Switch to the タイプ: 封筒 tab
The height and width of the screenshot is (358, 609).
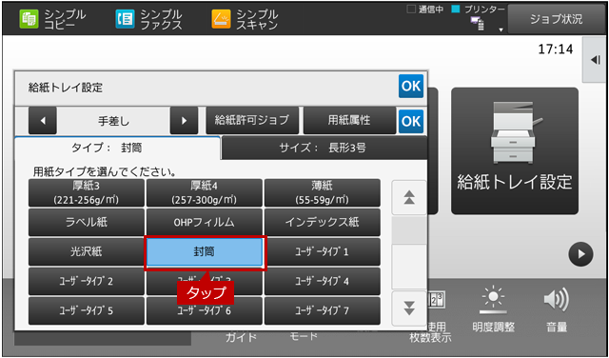[x=117, y=149]
